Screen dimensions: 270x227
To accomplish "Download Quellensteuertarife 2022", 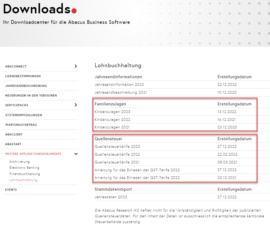I will [117, 154].
